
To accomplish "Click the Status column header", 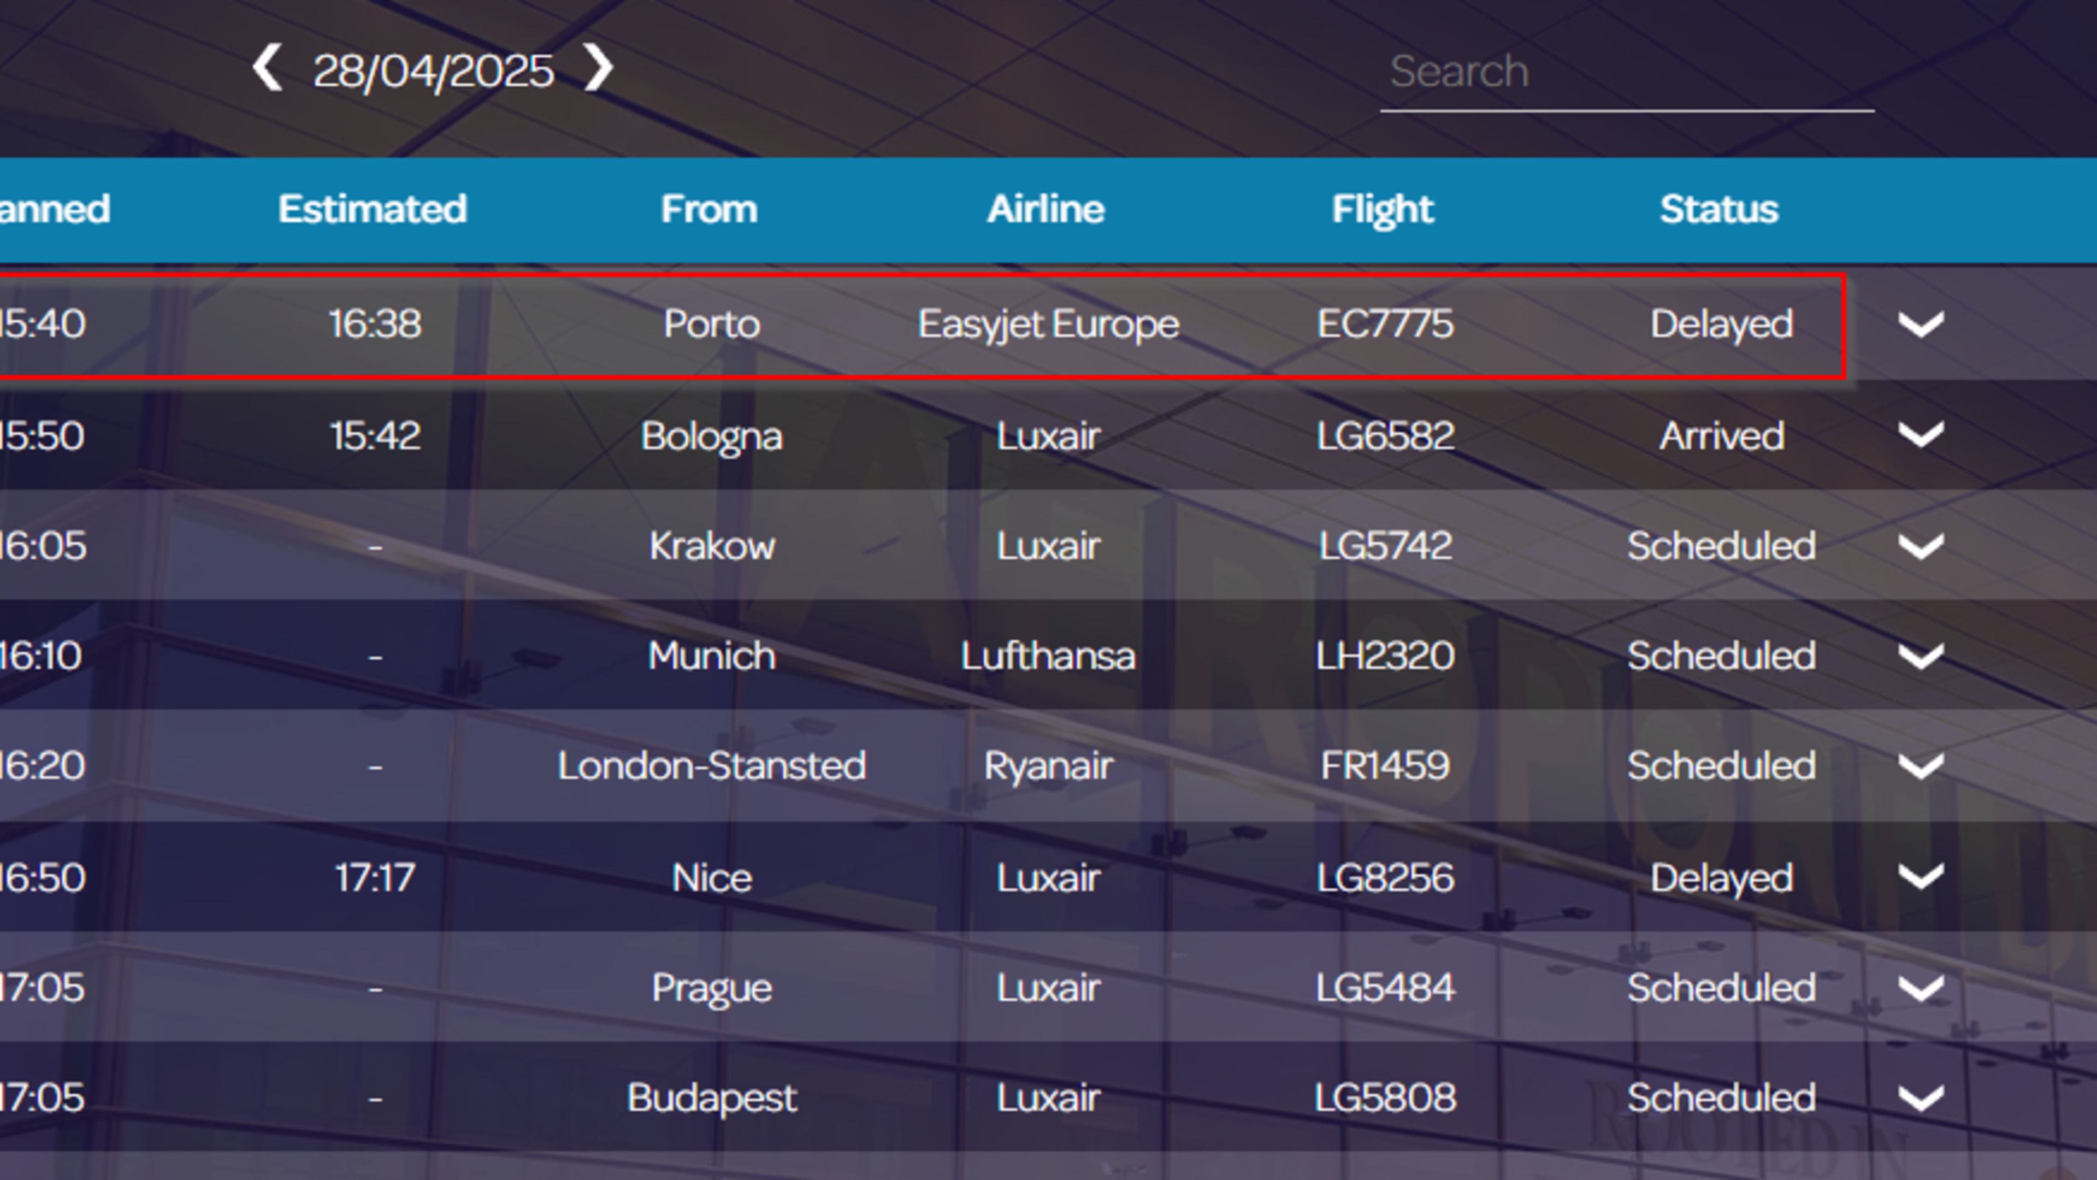I will point(1720,209).
